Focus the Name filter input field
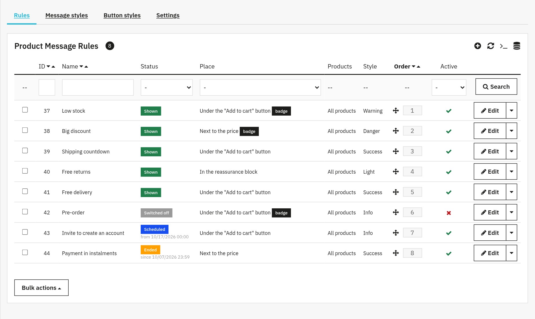 pos(98,87)
